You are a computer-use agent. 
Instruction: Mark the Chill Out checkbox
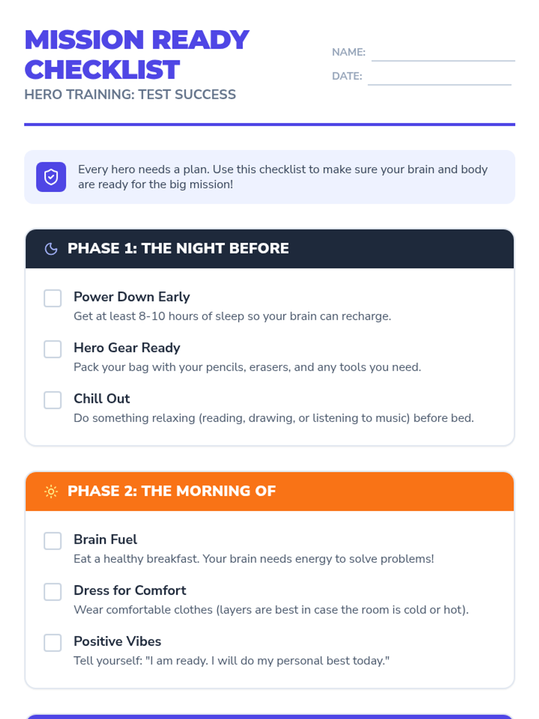click(x=53, y=400)
